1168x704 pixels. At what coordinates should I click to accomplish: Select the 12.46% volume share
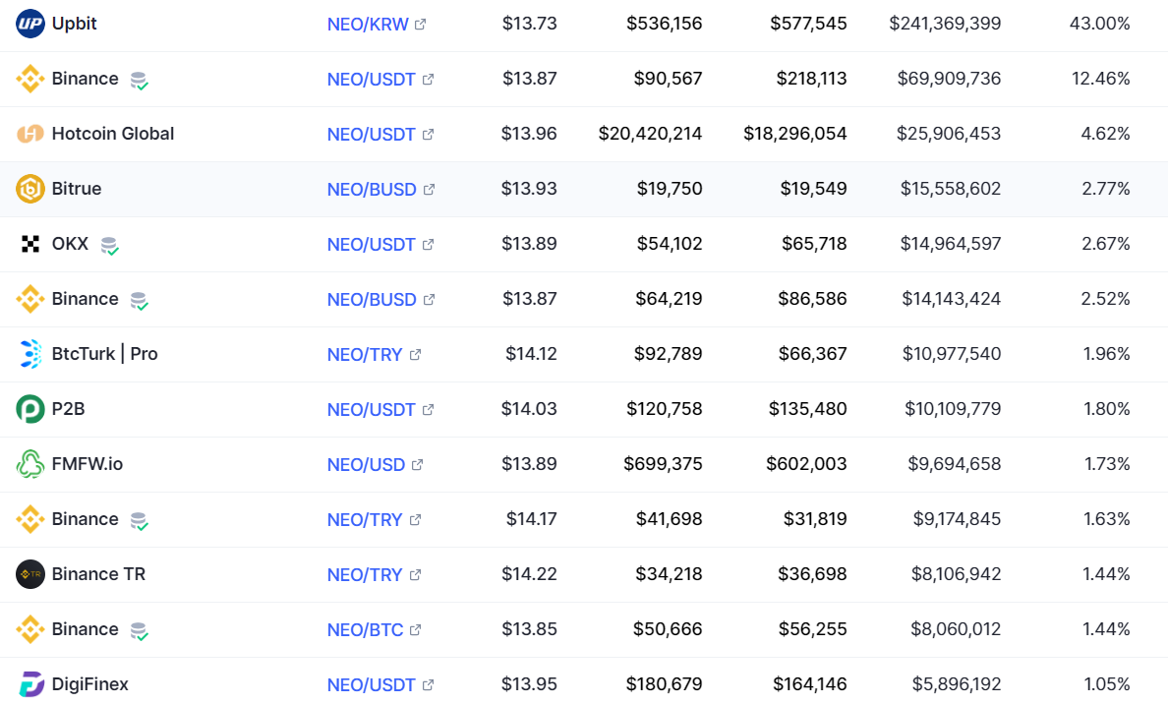pos(1101,79)
